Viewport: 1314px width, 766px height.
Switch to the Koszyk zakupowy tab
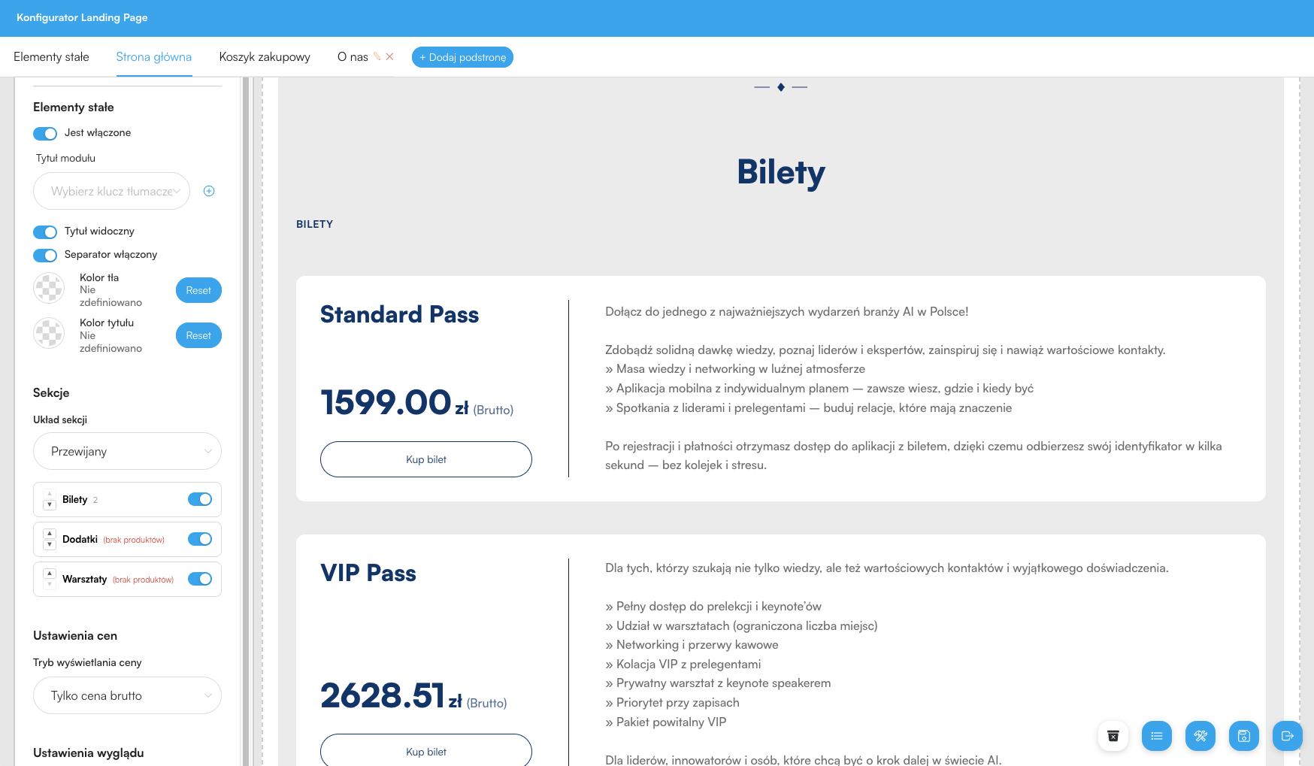pos(265,57)
